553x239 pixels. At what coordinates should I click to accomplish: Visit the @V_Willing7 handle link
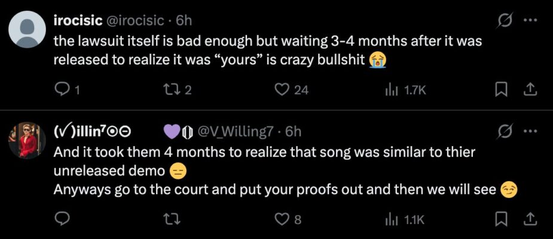pyautogui.click(x=236, y=132)
